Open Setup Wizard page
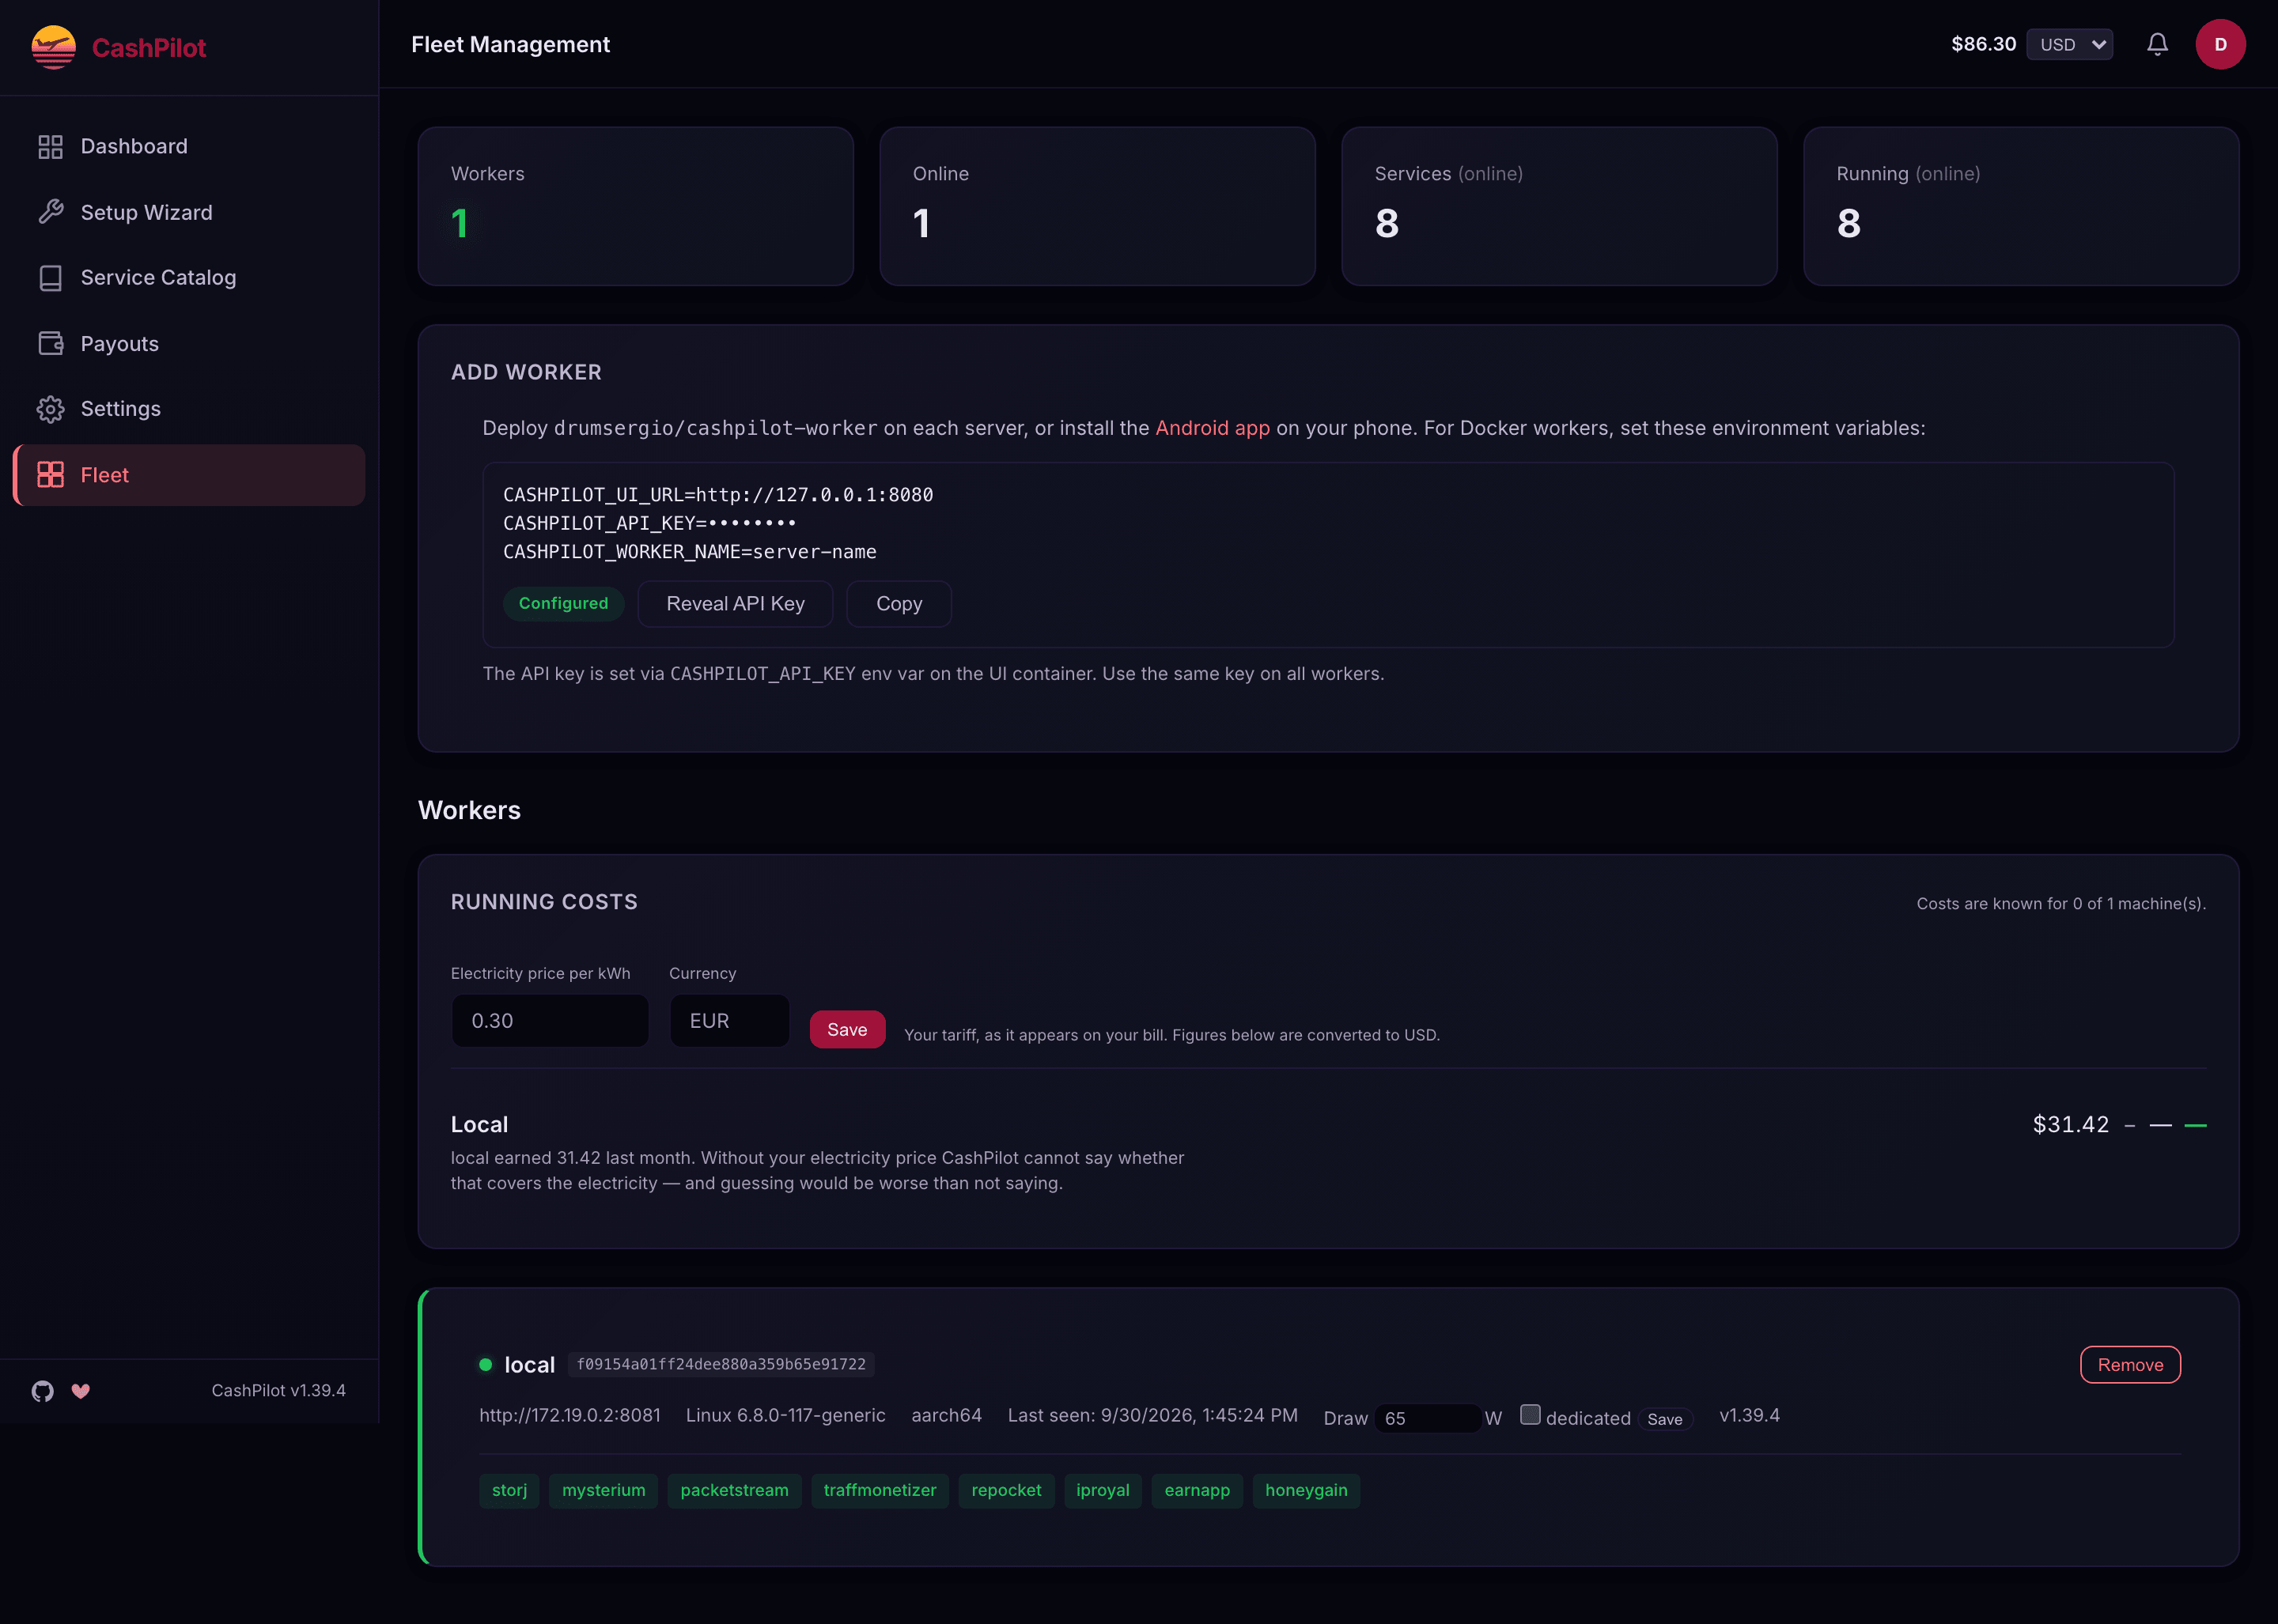 [189, 212]
